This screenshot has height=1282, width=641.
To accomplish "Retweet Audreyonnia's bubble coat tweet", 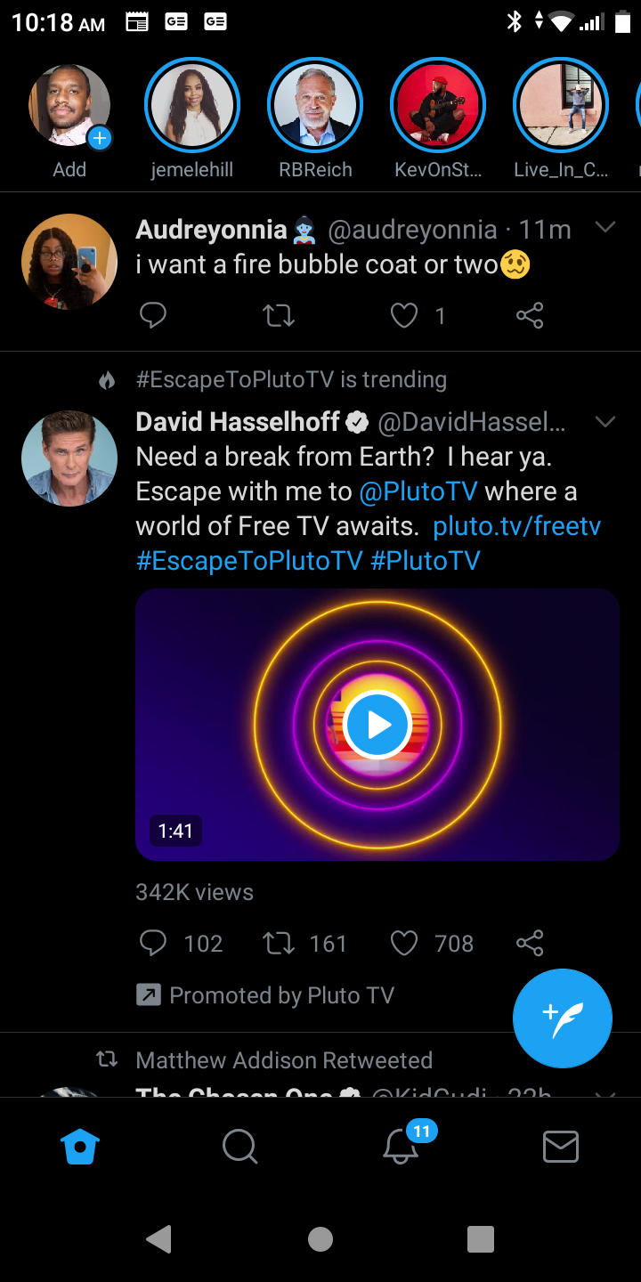I will pyautogui.click(x=279, y=315).
